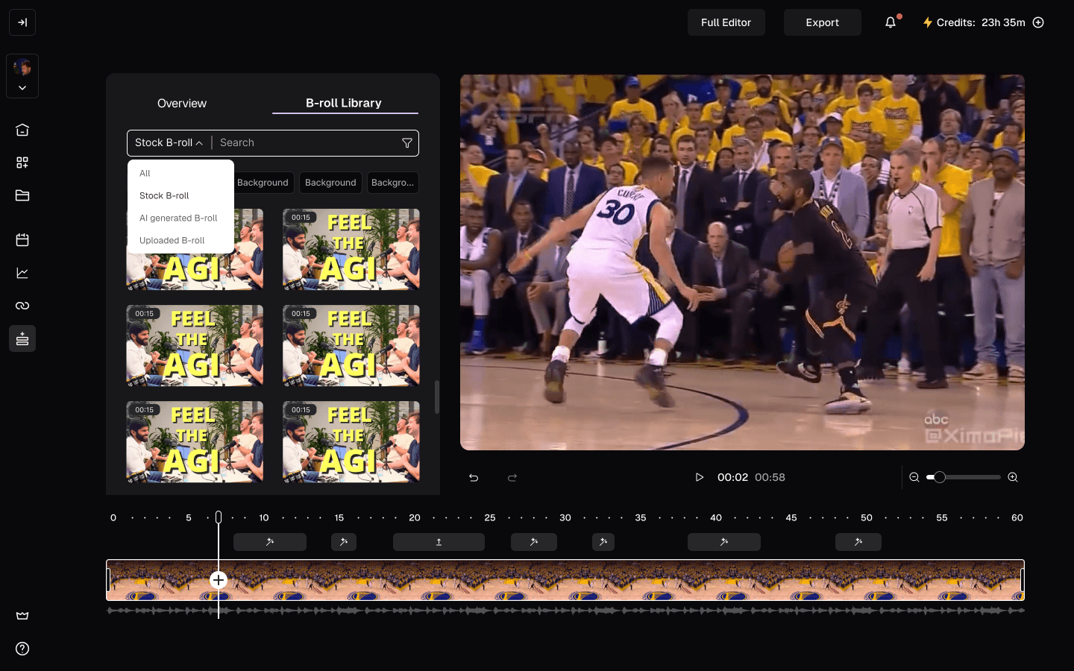This screenshot has height=671, width=1074.
Task: Expand the collapsed left sidebar
Action: [22, 22]
